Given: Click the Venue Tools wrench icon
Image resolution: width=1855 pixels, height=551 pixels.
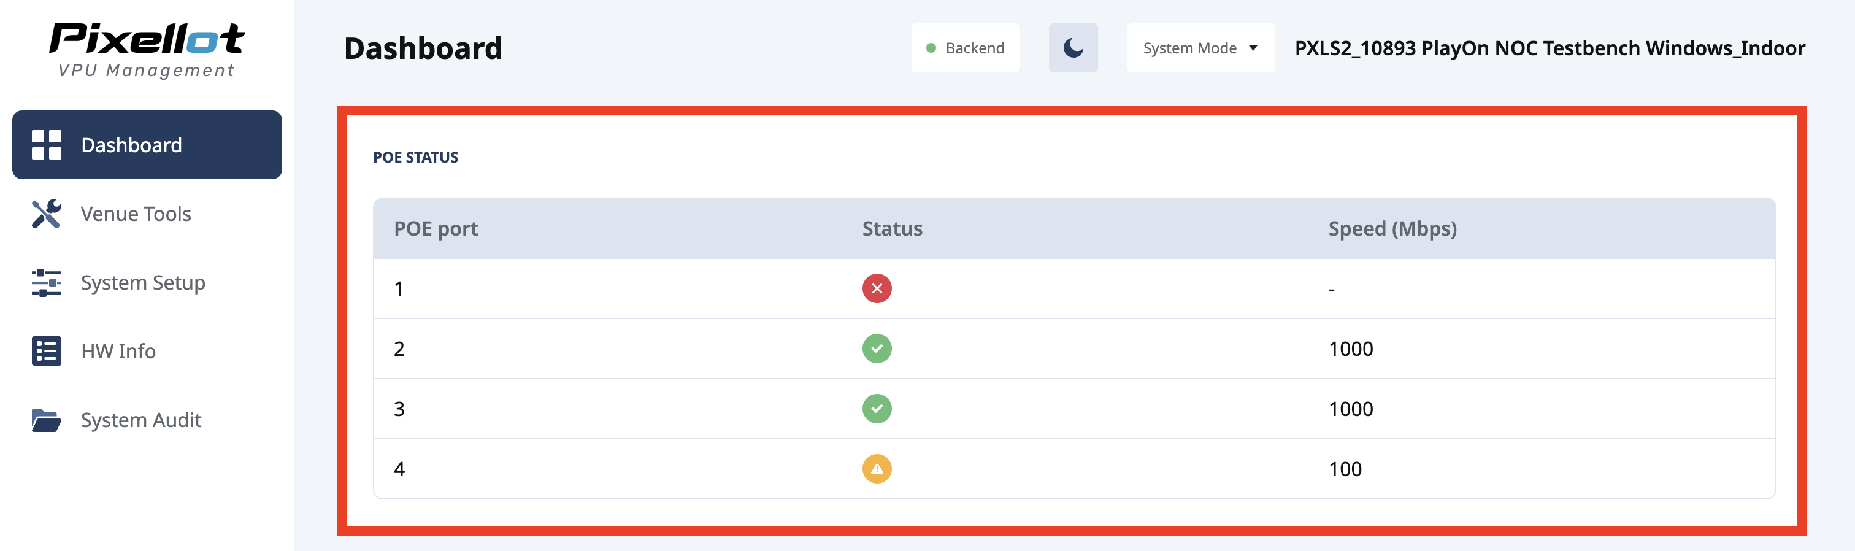Looking at the screenshot, I should (47, 214).
